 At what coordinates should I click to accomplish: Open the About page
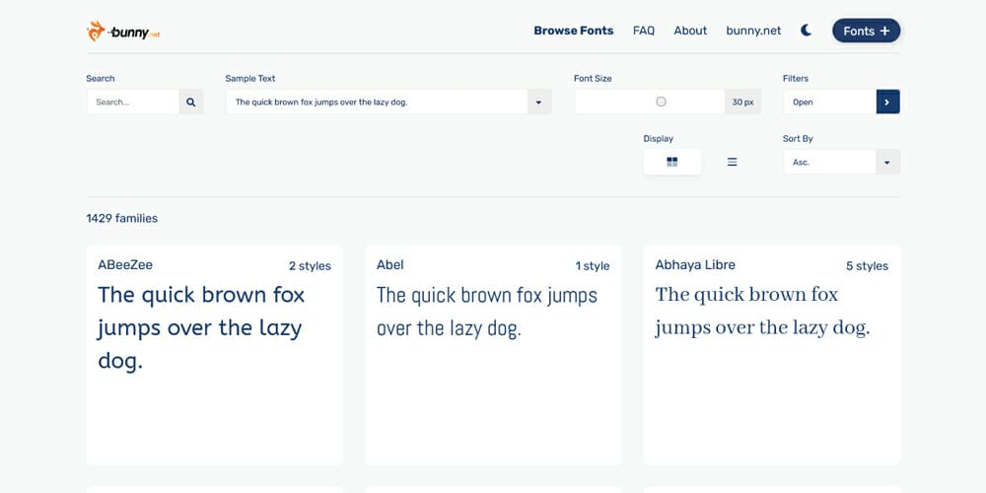pos(690,31)
